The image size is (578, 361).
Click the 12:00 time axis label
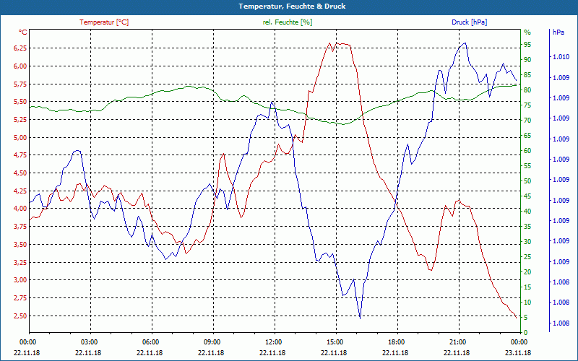click(274, 342)
